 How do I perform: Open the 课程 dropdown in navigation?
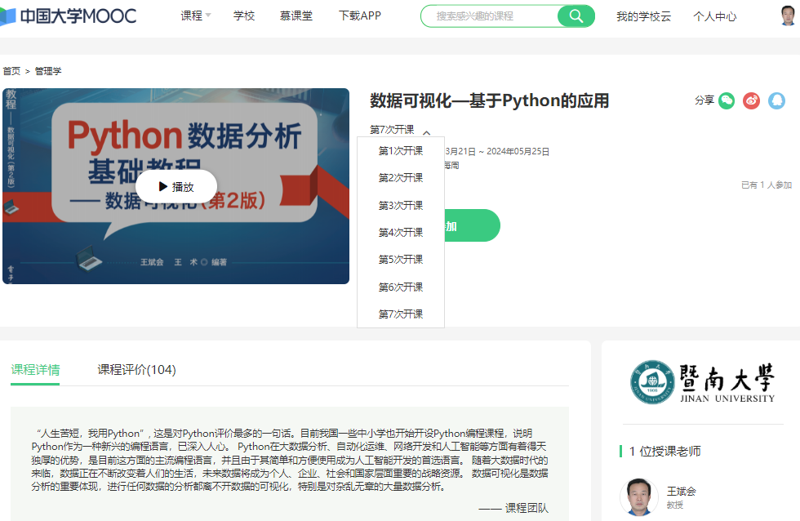pyautogui.click(x=195, y=16)
